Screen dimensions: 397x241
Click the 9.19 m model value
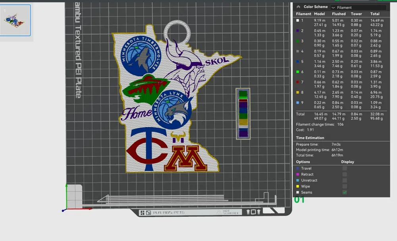(320, 21)
